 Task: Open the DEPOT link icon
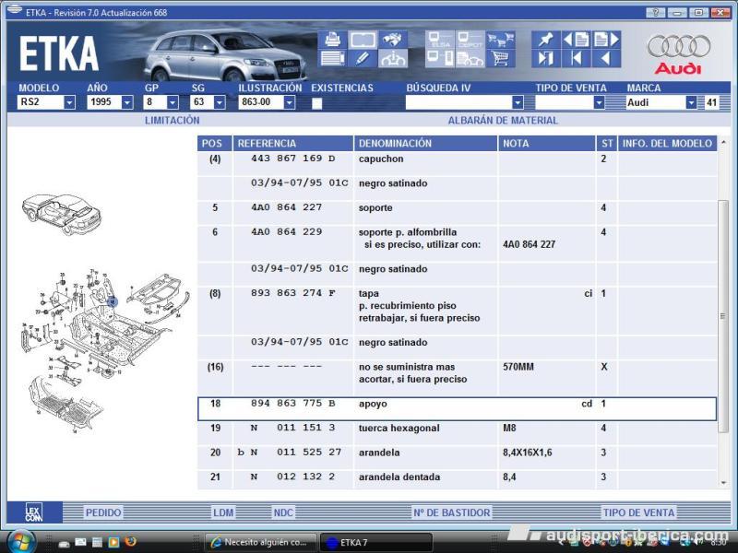pyautogui.click(x=470, y=40)
